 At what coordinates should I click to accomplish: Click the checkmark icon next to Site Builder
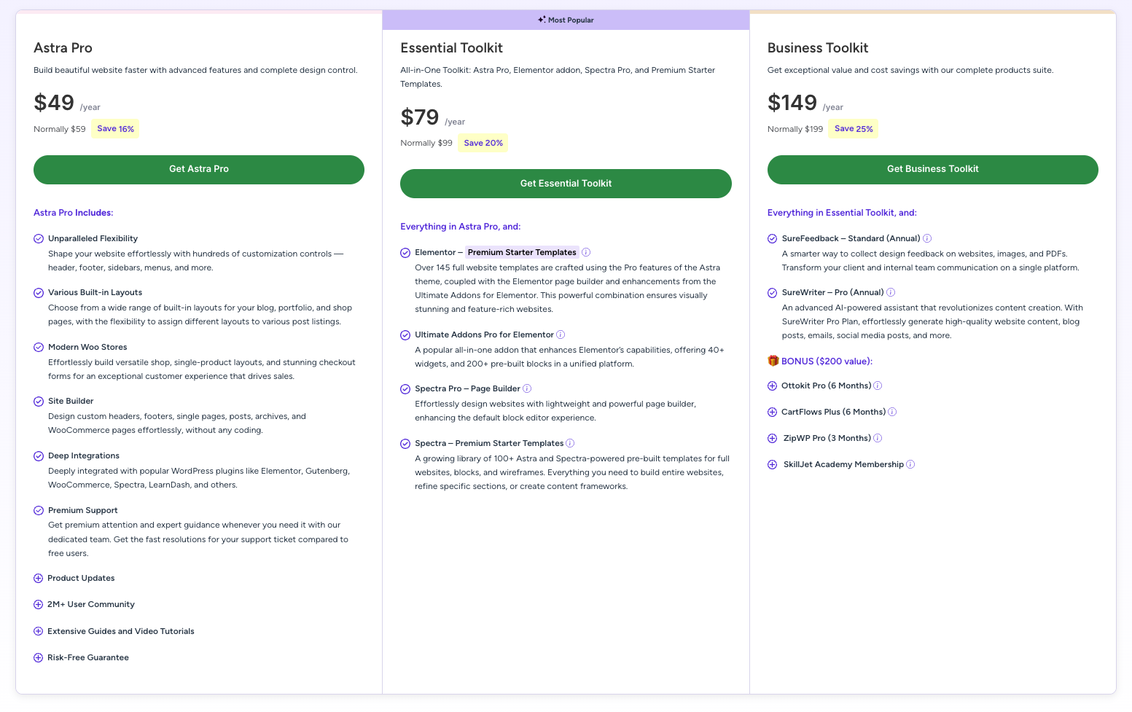(x=39, y=402)
